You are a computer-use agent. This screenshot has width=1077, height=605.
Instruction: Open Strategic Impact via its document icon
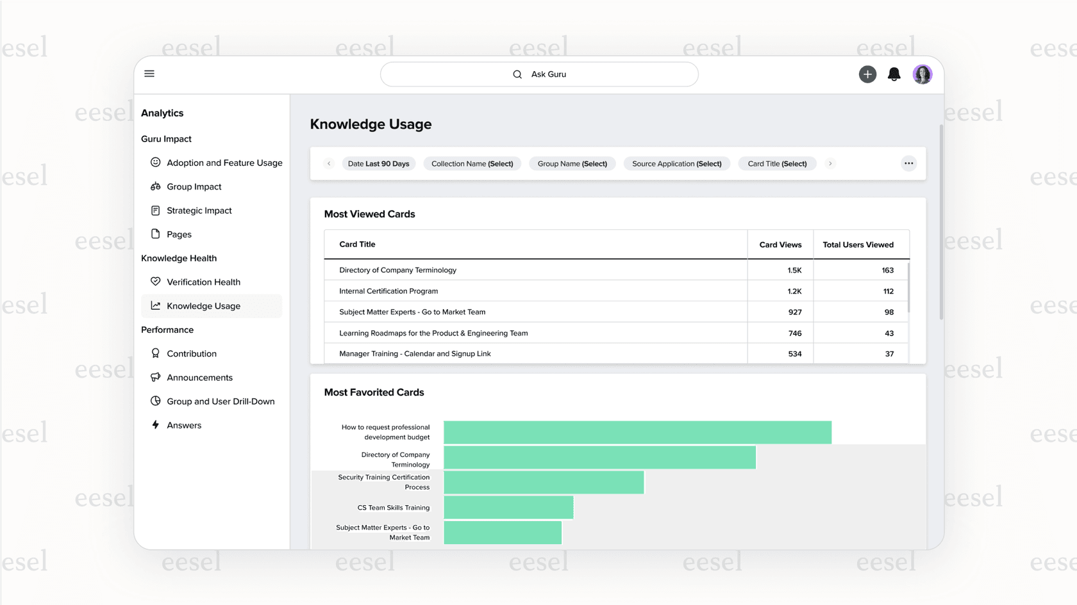click(156, 210)
